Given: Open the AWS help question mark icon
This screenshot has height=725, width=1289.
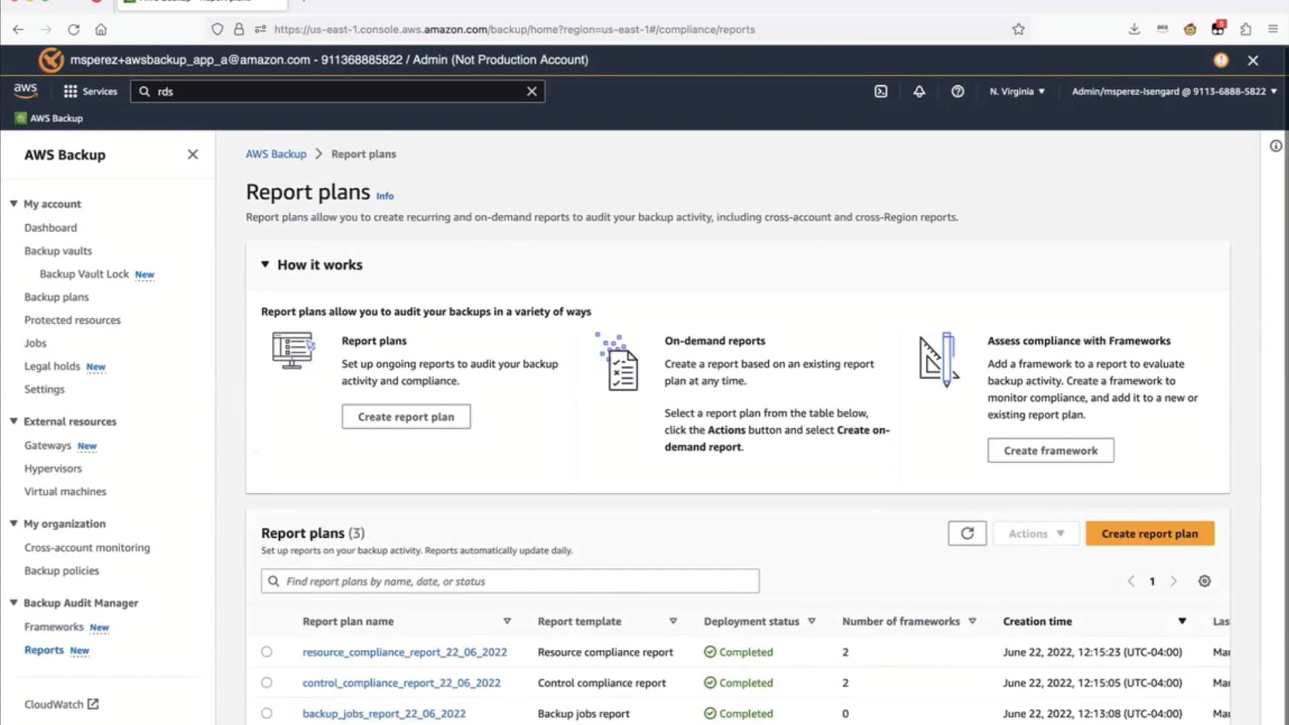Looking at the screenshot, I should point(957,91).
